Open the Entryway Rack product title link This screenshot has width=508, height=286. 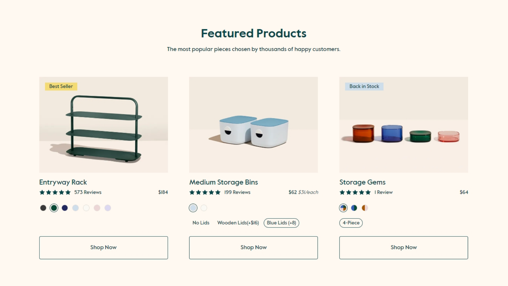[63, 182]
